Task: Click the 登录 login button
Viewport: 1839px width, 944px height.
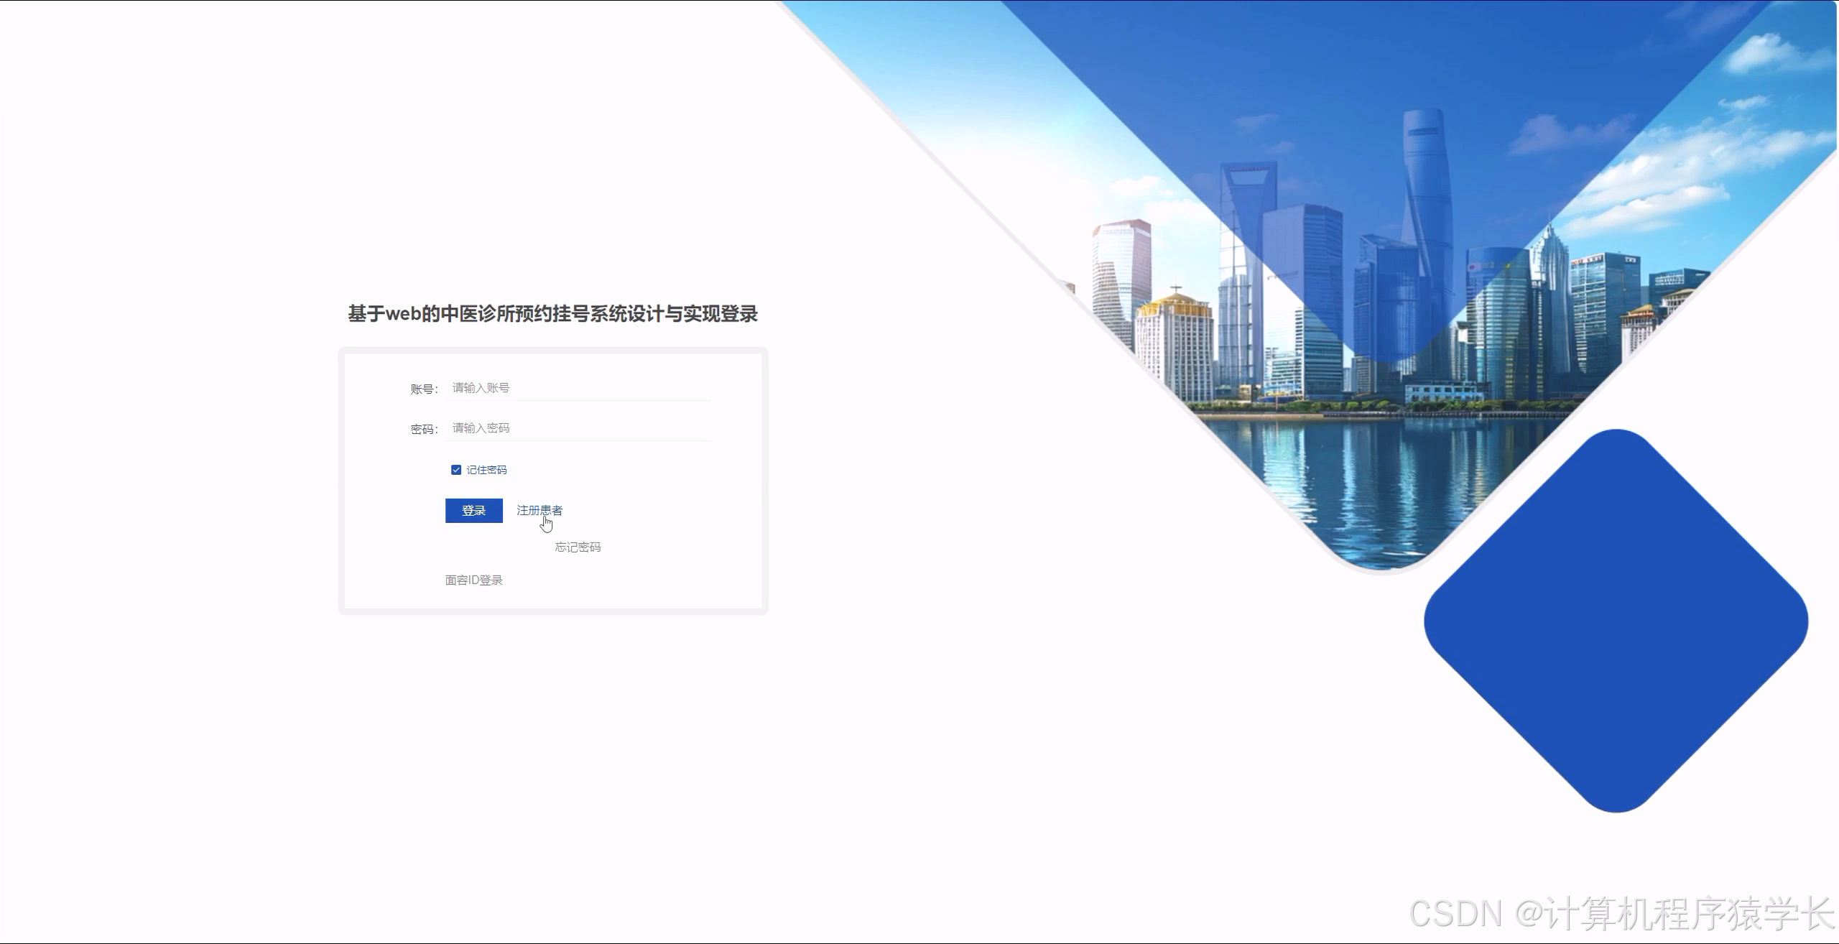Action: (473, 511)
